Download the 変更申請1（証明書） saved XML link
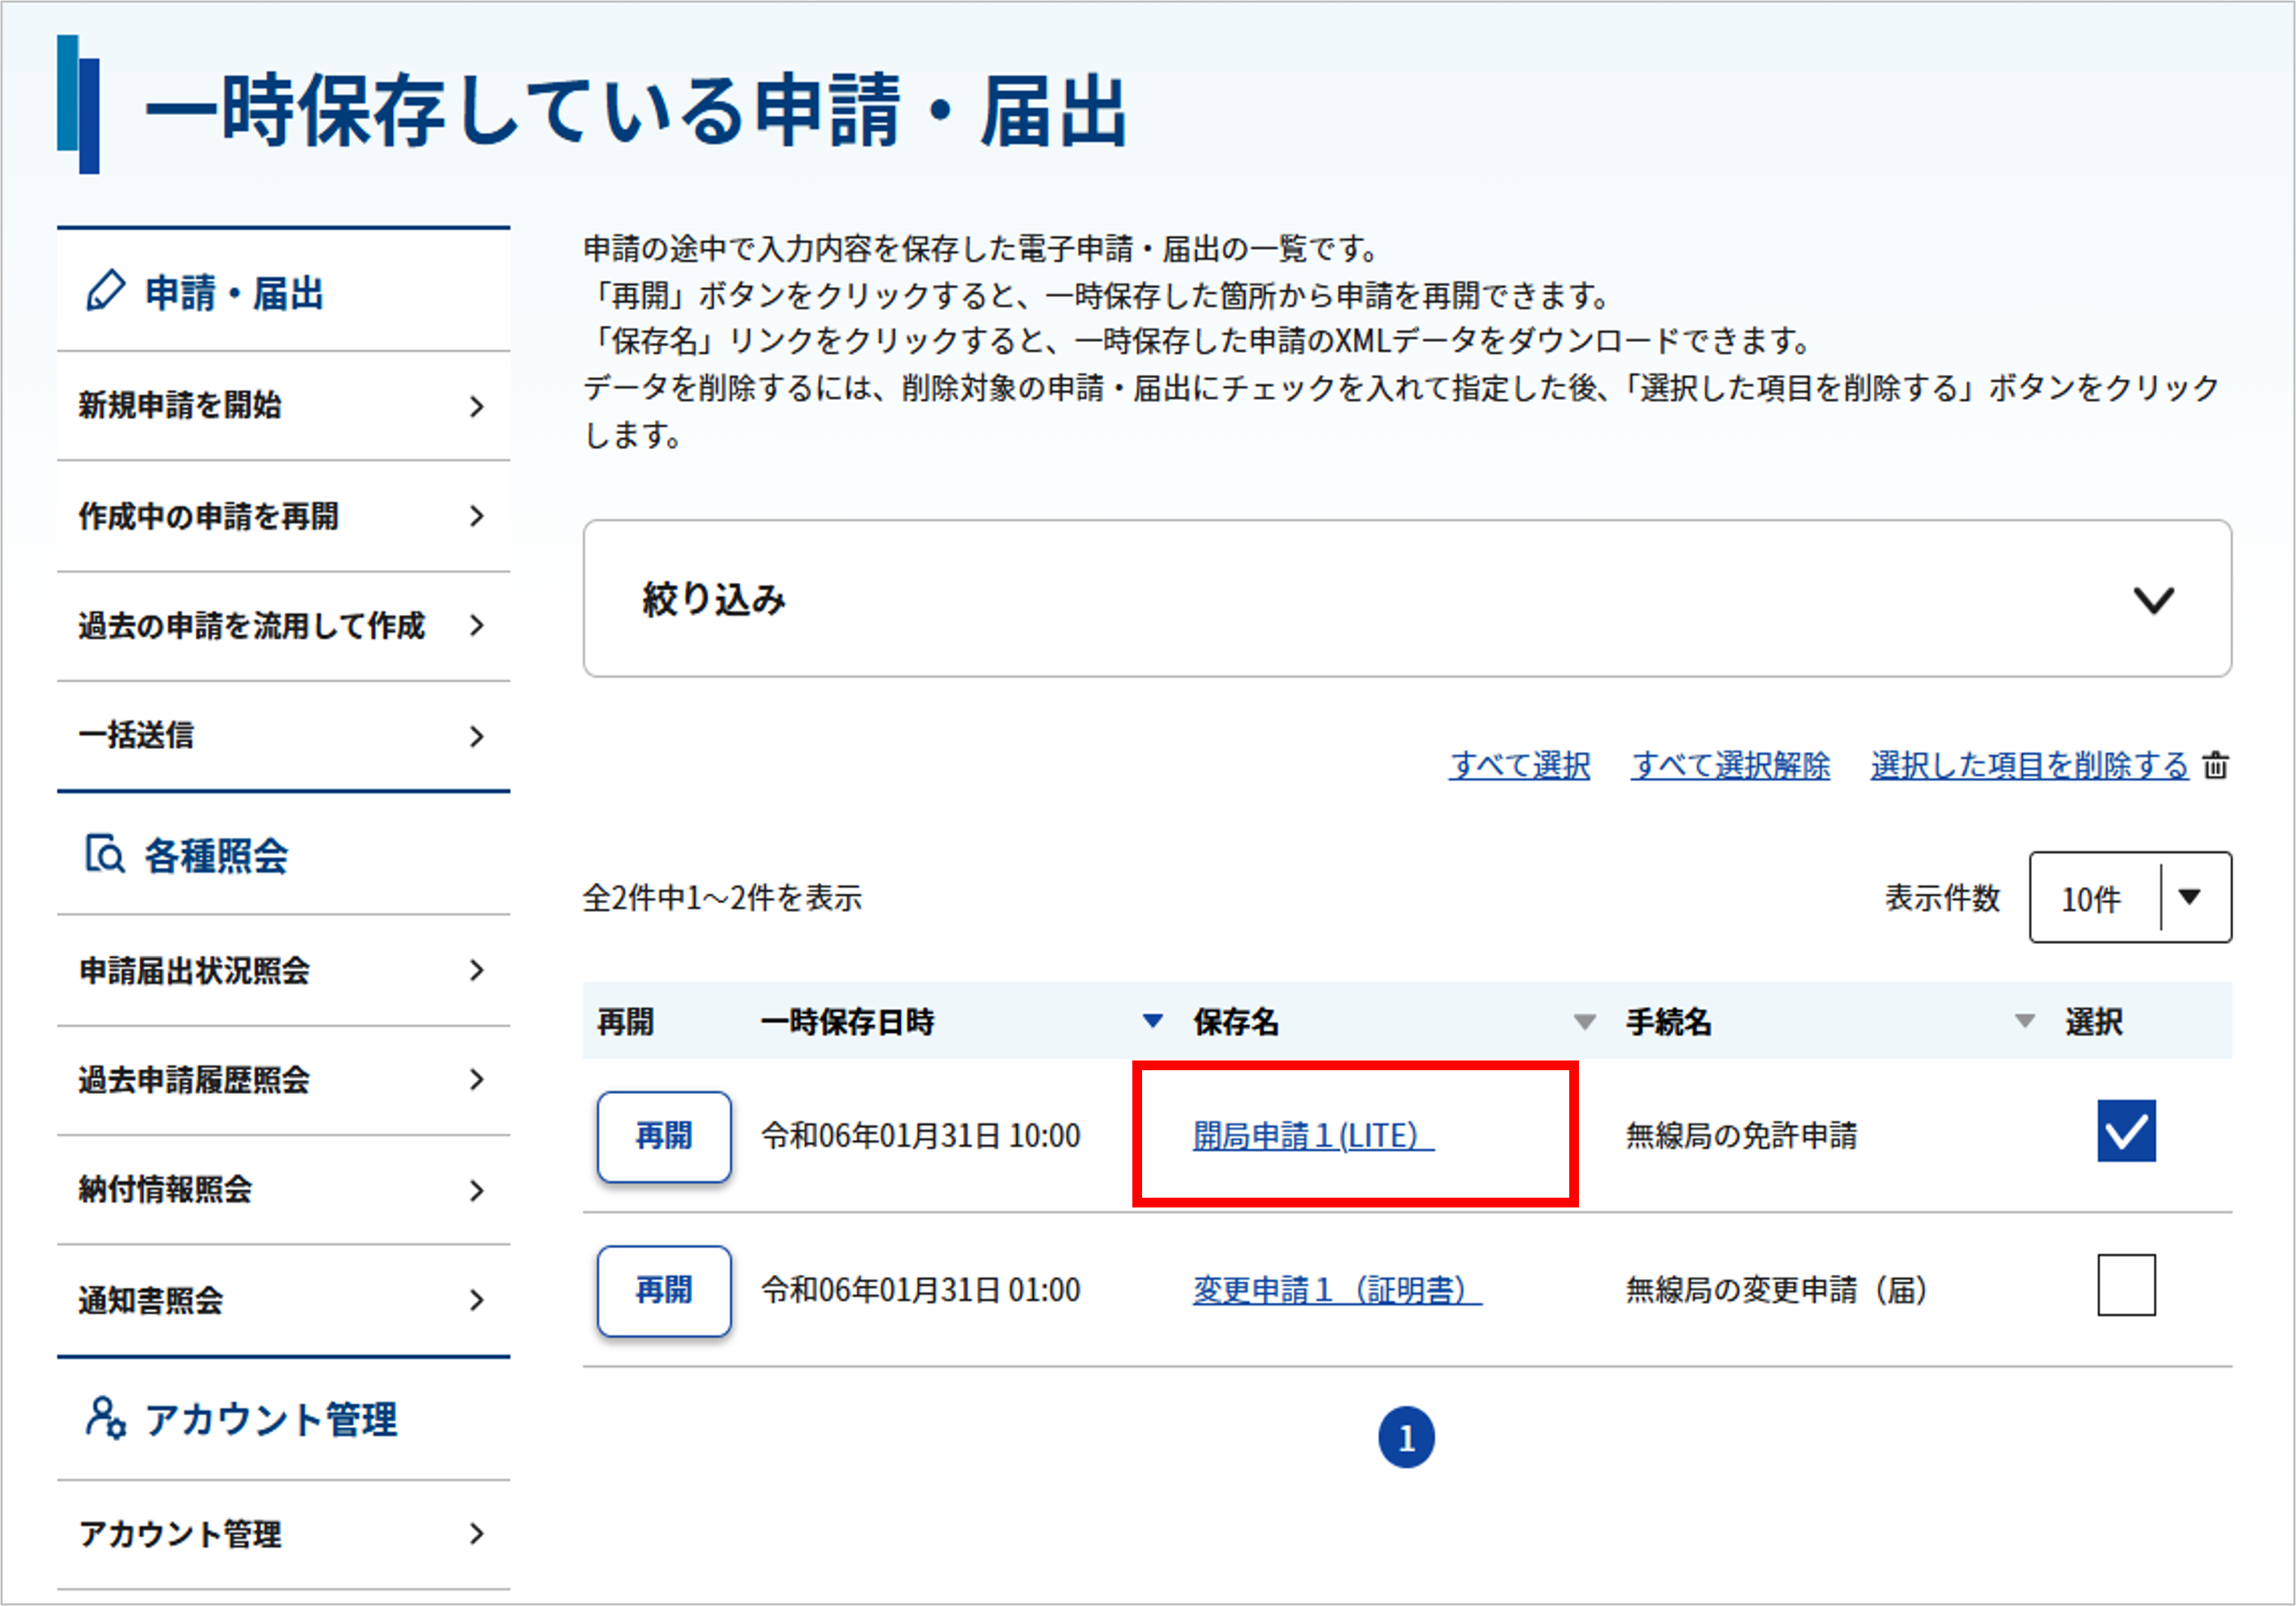The width and height of the screenshot is (2296, 1606). (1337, 1290)
